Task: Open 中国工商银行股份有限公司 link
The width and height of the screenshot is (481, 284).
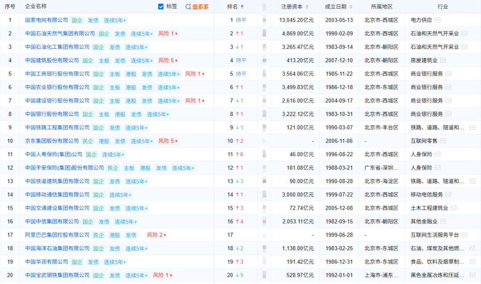Action: 57,74
